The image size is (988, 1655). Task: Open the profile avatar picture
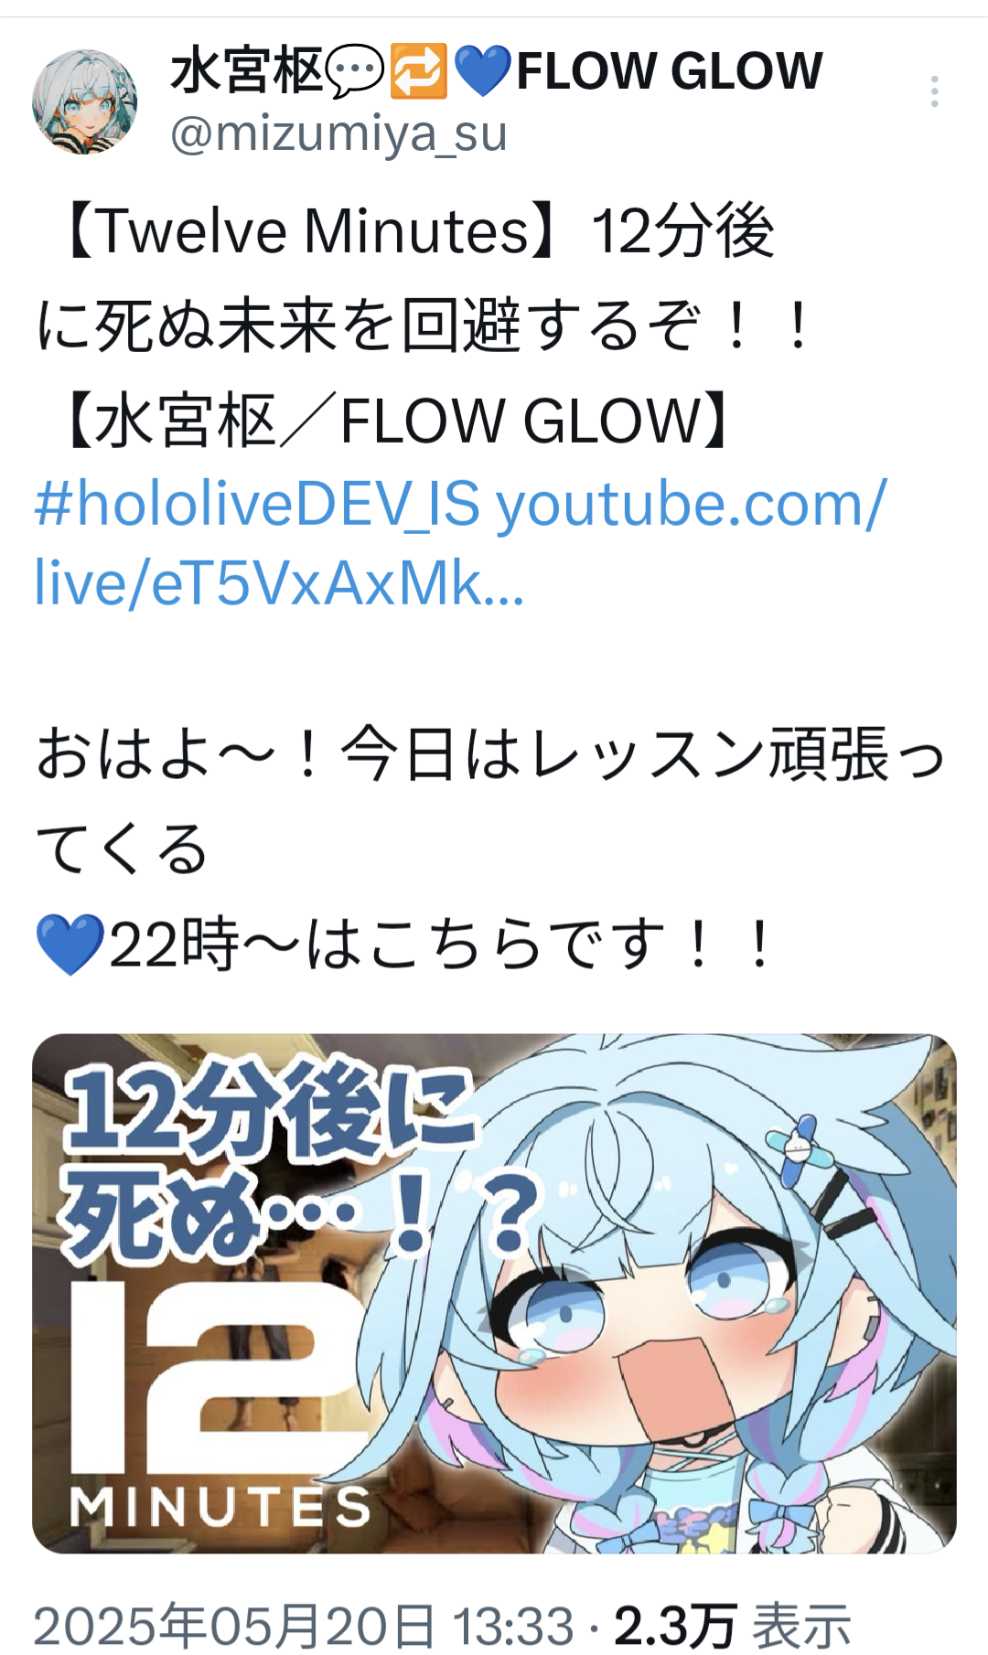[85, 101]
